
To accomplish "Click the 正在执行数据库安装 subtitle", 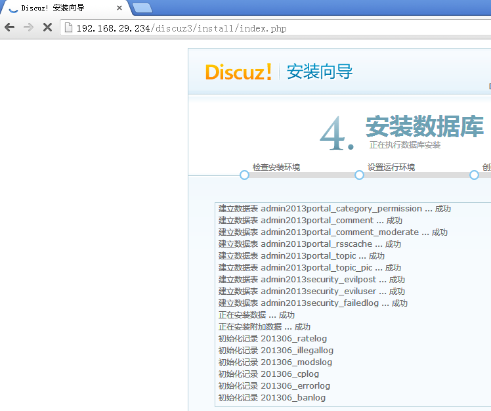I will click(405, 145).
